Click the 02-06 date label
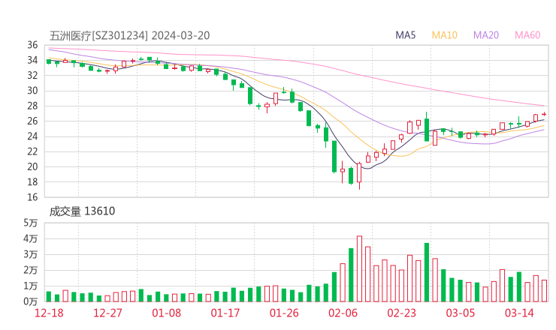 343,313
